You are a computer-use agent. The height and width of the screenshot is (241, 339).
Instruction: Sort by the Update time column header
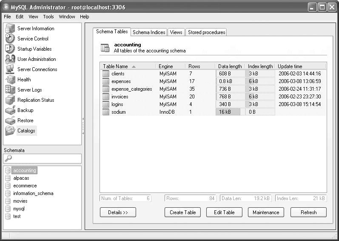301,66
